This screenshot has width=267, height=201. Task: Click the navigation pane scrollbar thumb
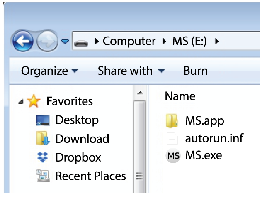pos(140,147)
